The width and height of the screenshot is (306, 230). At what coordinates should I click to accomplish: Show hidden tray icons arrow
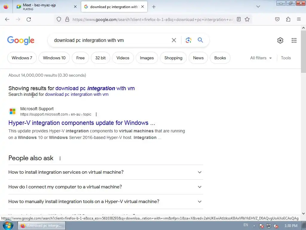point(254,226)
